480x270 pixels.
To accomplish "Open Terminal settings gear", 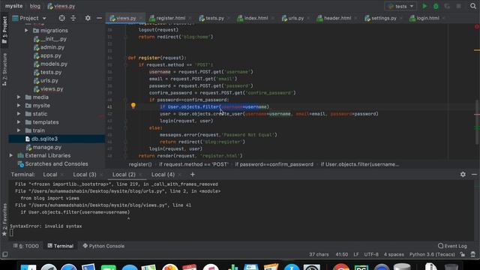I will [x=463, y=174].
